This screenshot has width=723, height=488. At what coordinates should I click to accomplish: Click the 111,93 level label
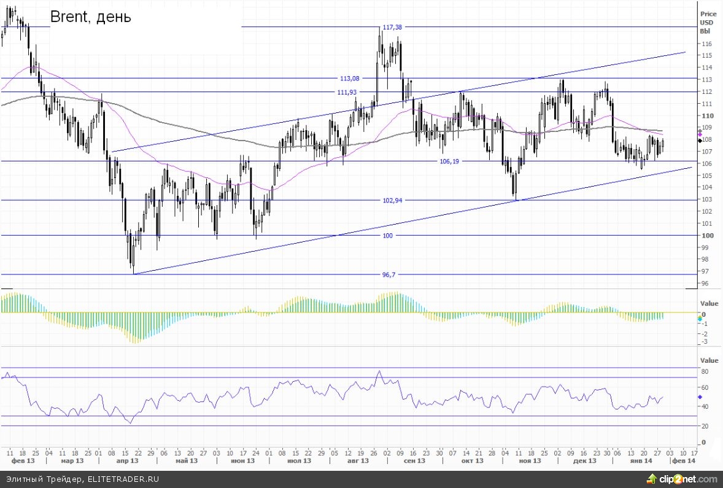click(x=347, y=92)
